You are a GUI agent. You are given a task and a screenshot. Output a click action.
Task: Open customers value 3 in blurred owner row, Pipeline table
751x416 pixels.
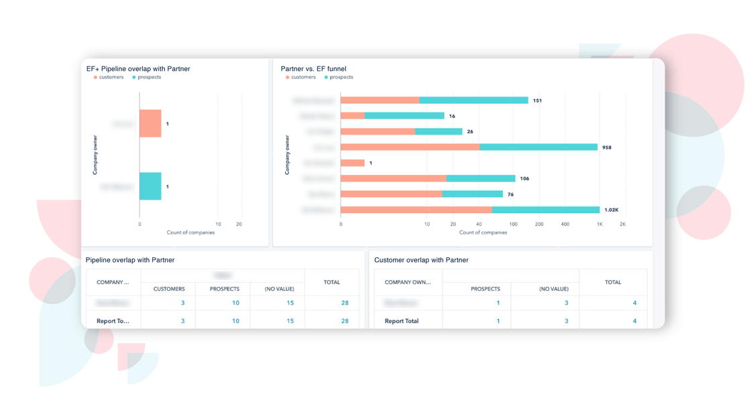(x=182, y=303)
